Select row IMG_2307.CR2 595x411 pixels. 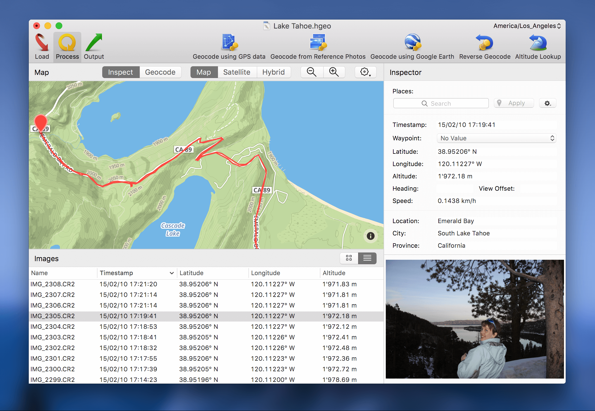[206, 295]
